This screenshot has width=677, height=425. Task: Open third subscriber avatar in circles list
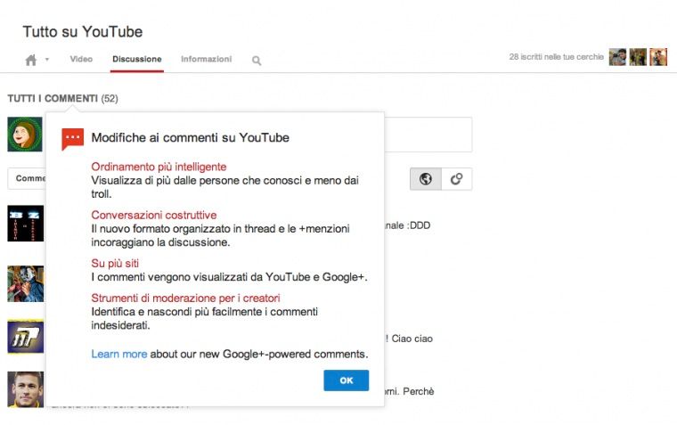(x=658, y=57)
